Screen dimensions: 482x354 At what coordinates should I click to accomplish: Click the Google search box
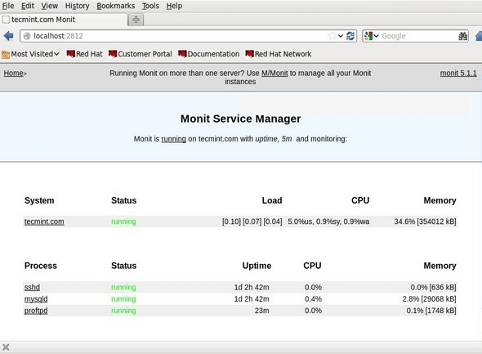(418, 36)
